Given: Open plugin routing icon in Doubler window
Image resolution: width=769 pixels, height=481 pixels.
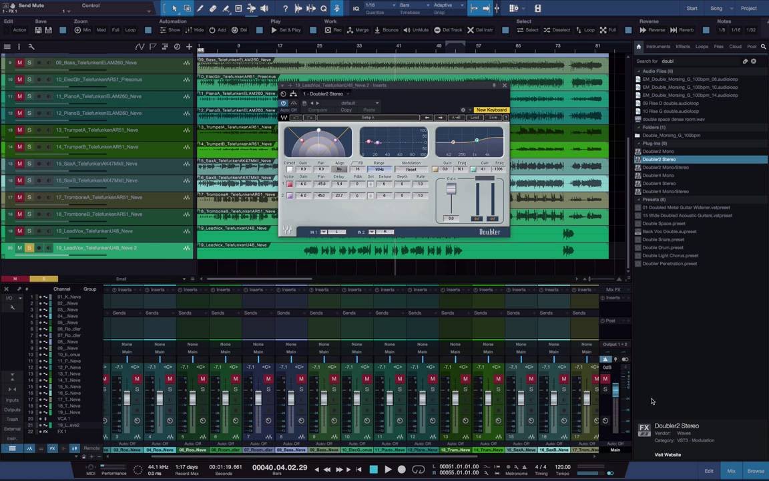Looking at the screenshot, I should pos(293,94).
